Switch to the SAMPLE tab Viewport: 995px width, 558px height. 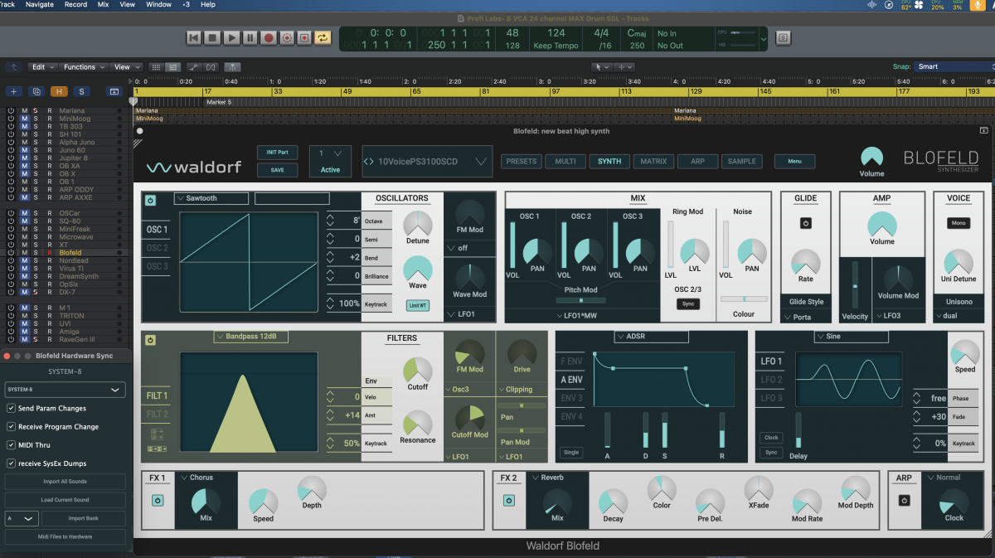click(742, 162)
